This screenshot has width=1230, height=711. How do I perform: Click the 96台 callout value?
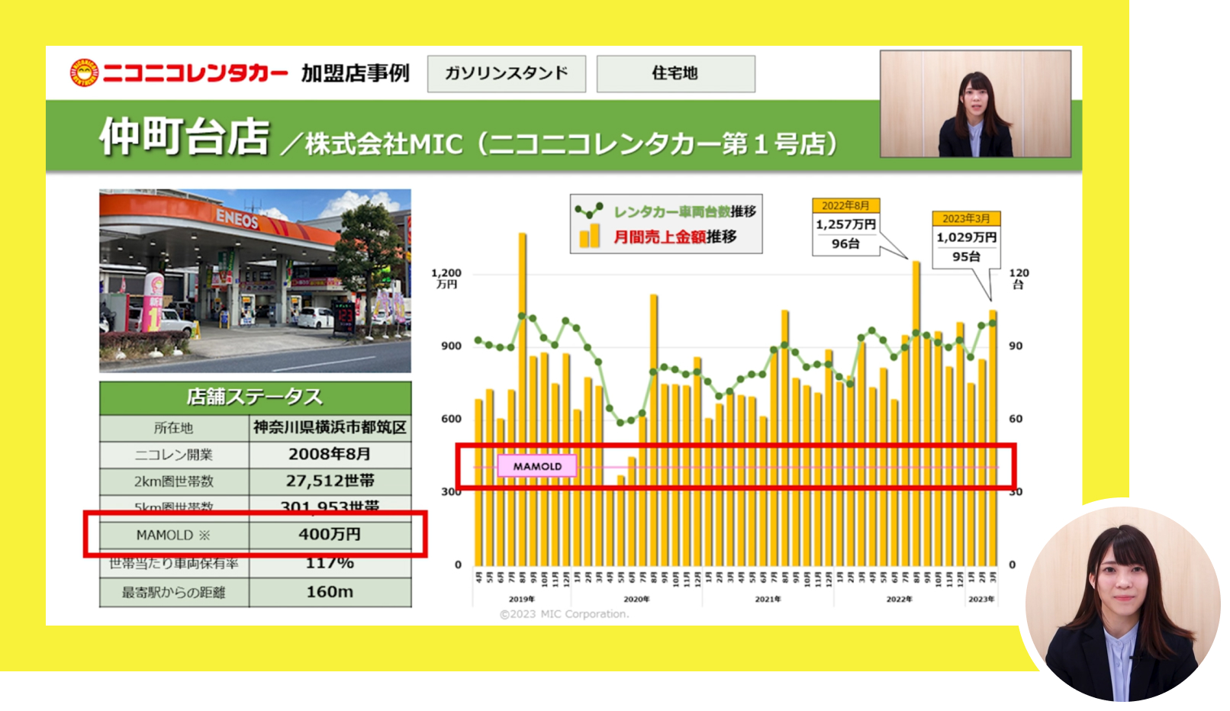pos(845,244)
